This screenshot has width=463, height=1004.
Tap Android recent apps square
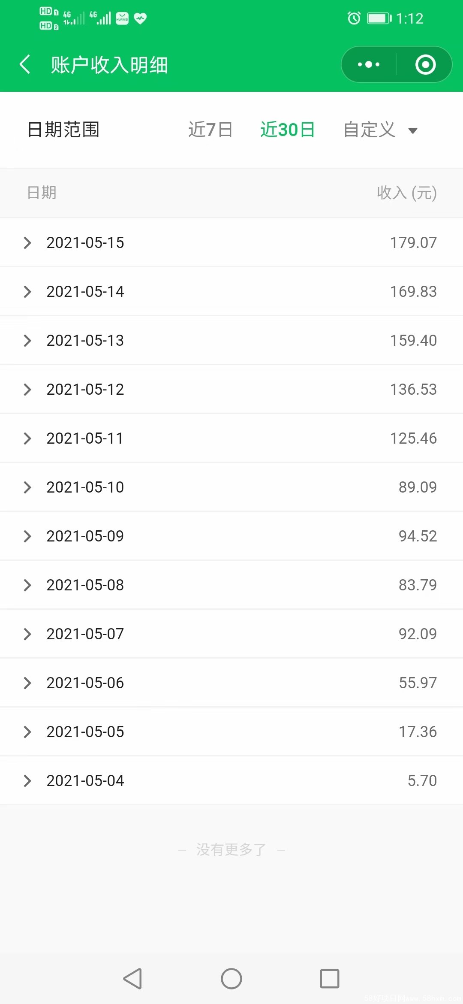coord(330,979)
